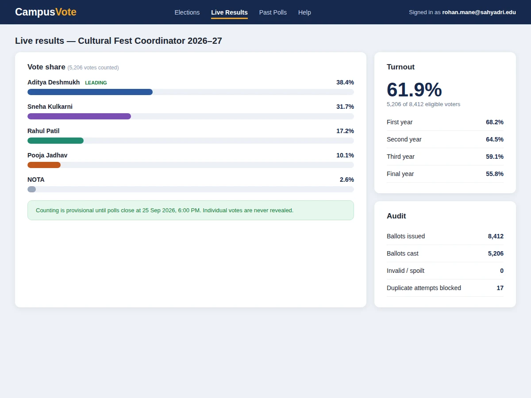
Task: Open the Help menu item
Action: pos(304,12)
